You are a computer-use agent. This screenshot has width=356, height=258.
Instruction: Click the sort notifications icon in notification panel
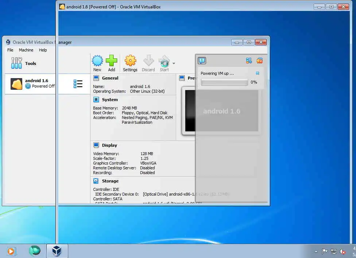tap(249, 61)
